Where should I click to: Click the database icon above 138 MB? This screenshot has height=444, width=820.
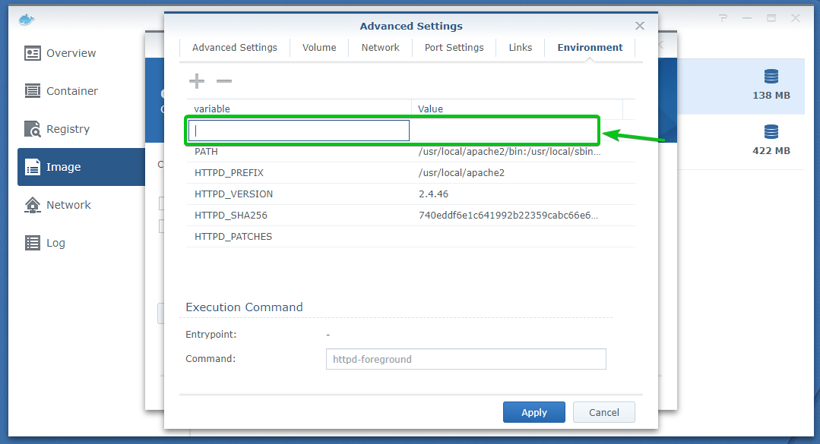coord(771,76)
